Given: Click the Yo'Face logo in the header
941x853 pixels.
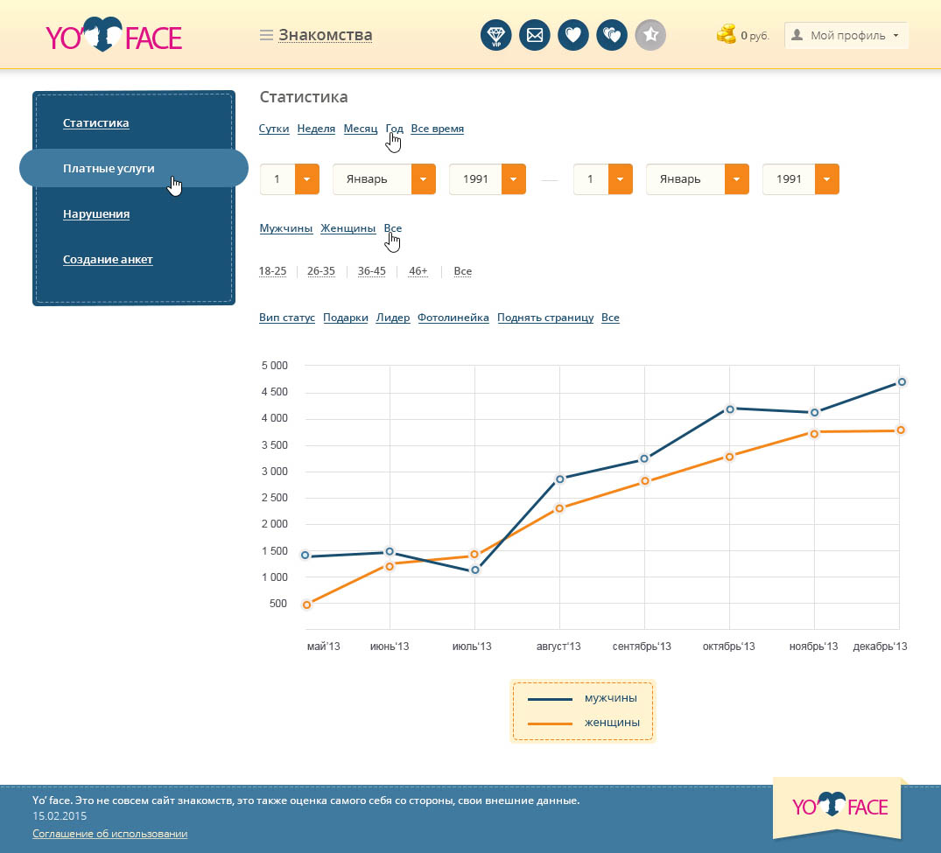Looking at the screenshot, I should tap(114, 35).
